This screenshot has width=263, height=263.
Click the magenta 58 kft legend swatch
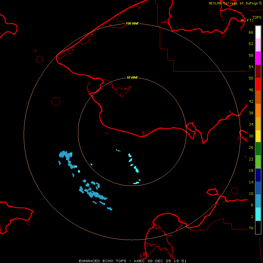[x=258, y=58]
